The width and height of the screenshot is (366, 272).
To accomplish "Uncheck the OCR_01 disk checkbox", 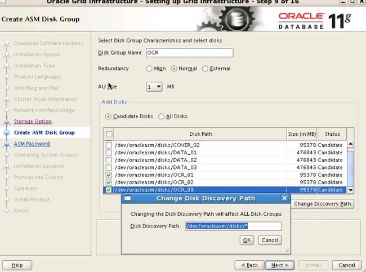I will click(109, 175).
